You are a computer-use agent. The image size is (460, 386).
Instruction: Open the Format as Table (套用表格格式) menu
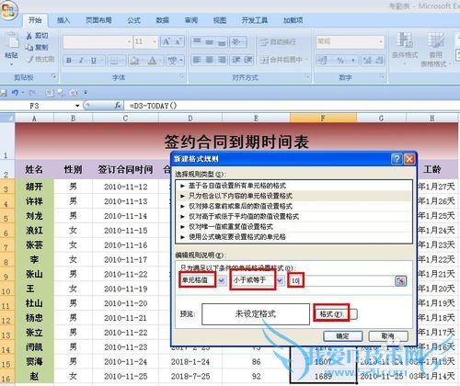435,50
